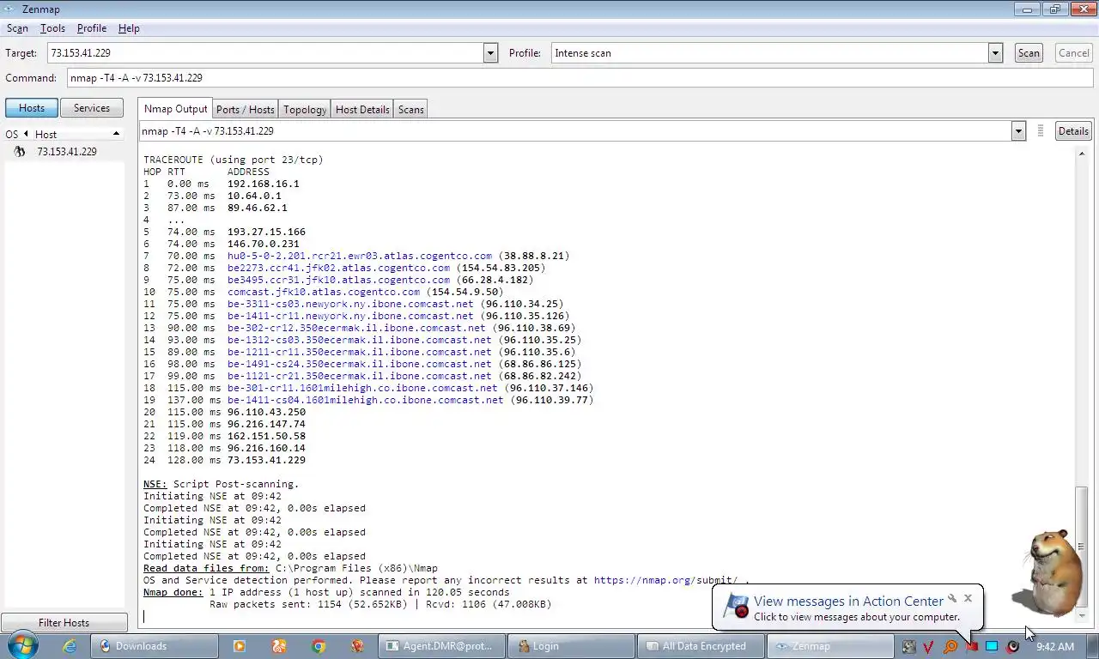Click the 'Read data files from:' label
1099x659 pixels.
[206, 568]
